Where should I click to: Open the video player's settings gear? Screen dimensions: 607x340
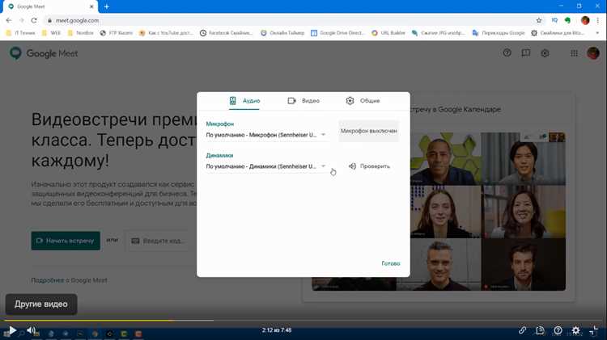tap(575, 330)
